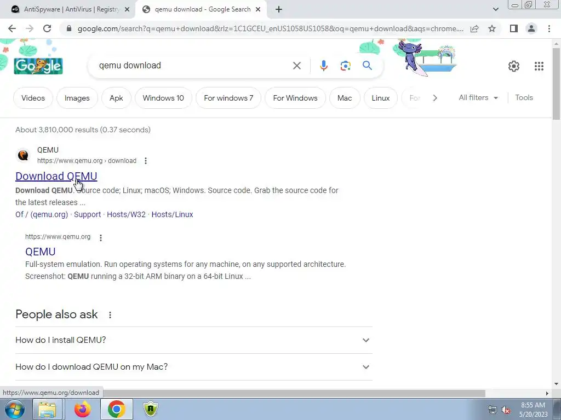
Task: Open the green shield security app in taskbar
Action: [151, 409]
